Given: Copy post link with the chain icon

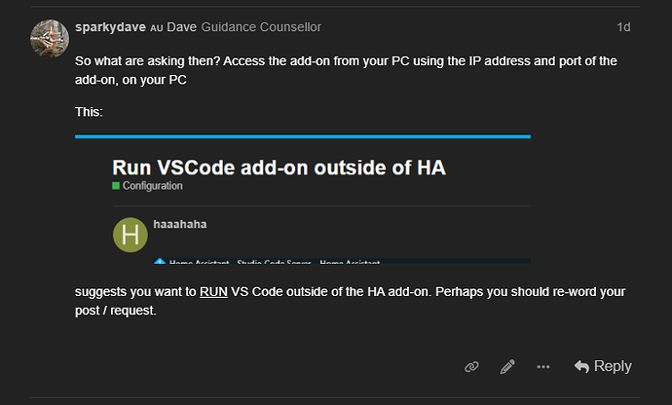Looking at the screenshot, I should (471, 367).
